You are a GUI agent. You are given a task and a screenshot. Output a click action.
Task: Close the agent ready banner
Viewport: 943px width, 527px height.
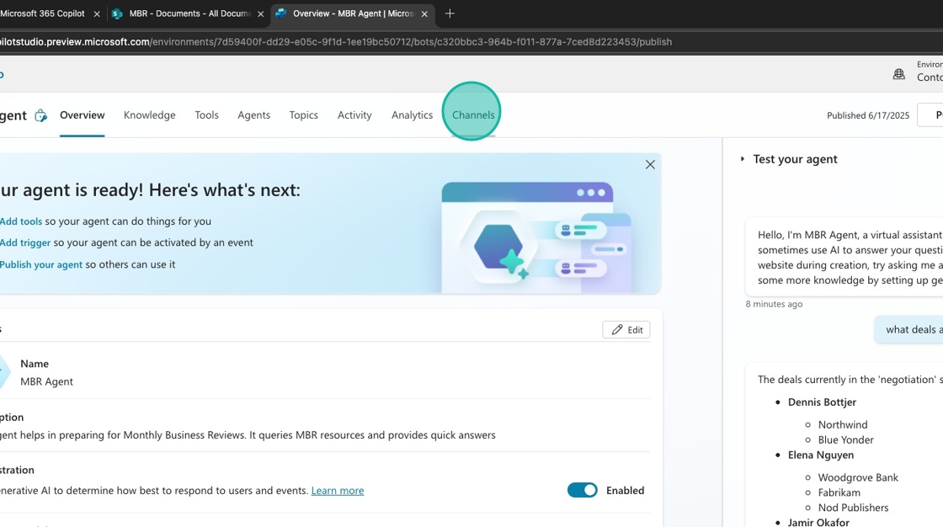(x=650, y=165)
